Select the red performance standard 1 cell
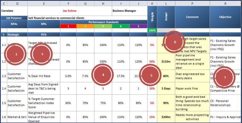242x123 pixels. click(68, 26)
